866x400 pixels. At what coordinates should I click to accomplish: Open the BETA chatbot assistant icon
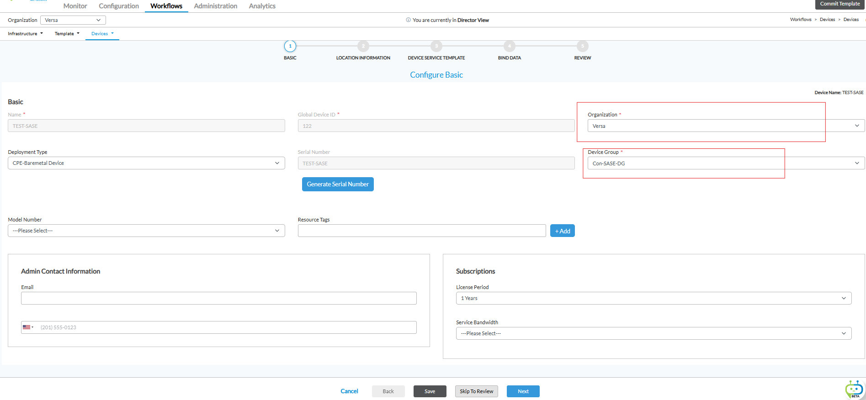click(x=854, y=389)
